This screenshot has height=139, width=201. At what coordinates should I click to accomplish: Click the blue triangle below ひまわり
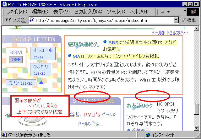pos(41,82)
